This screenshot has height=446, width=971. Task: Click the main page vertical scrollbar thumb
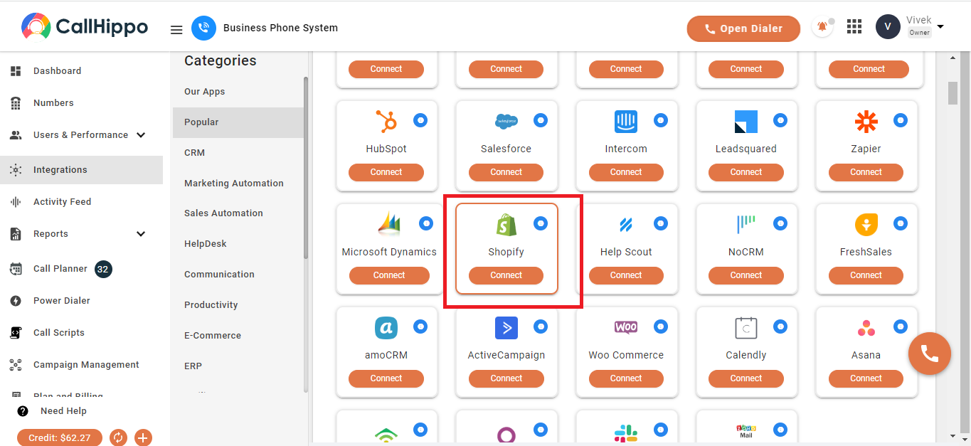click(953, 93)
